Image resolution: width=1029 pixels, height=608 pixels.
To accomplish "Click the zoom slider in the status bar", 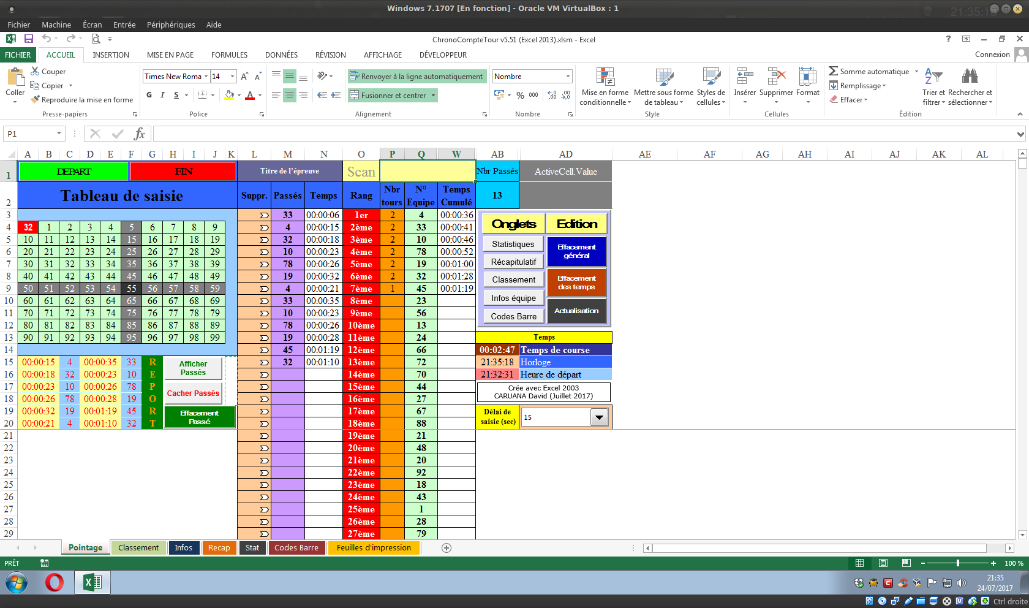I will (957, 563).
